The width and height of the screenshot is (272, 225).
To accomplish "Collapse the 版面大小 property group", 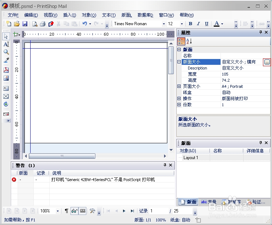I will tap(179, 62).
